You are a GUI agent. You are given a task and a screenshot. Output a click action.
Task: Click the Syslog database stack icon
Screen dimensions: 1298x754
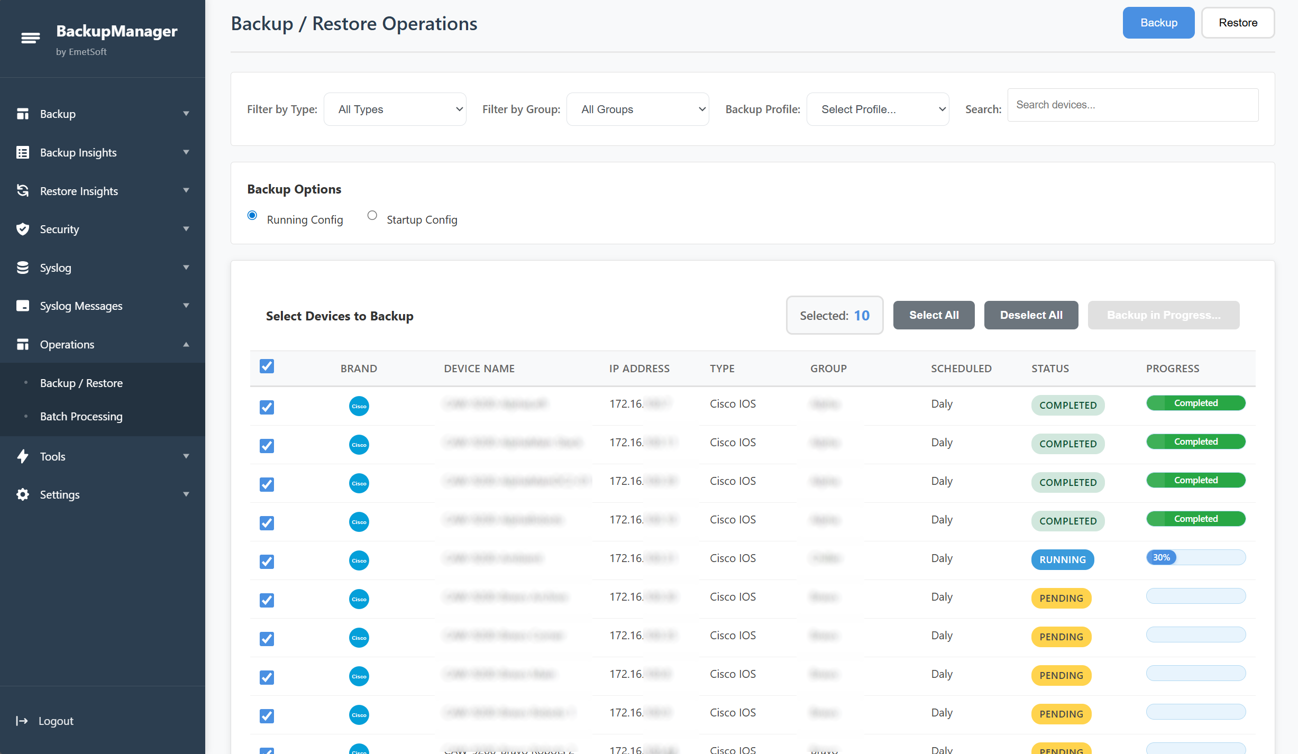coord(23,268)
